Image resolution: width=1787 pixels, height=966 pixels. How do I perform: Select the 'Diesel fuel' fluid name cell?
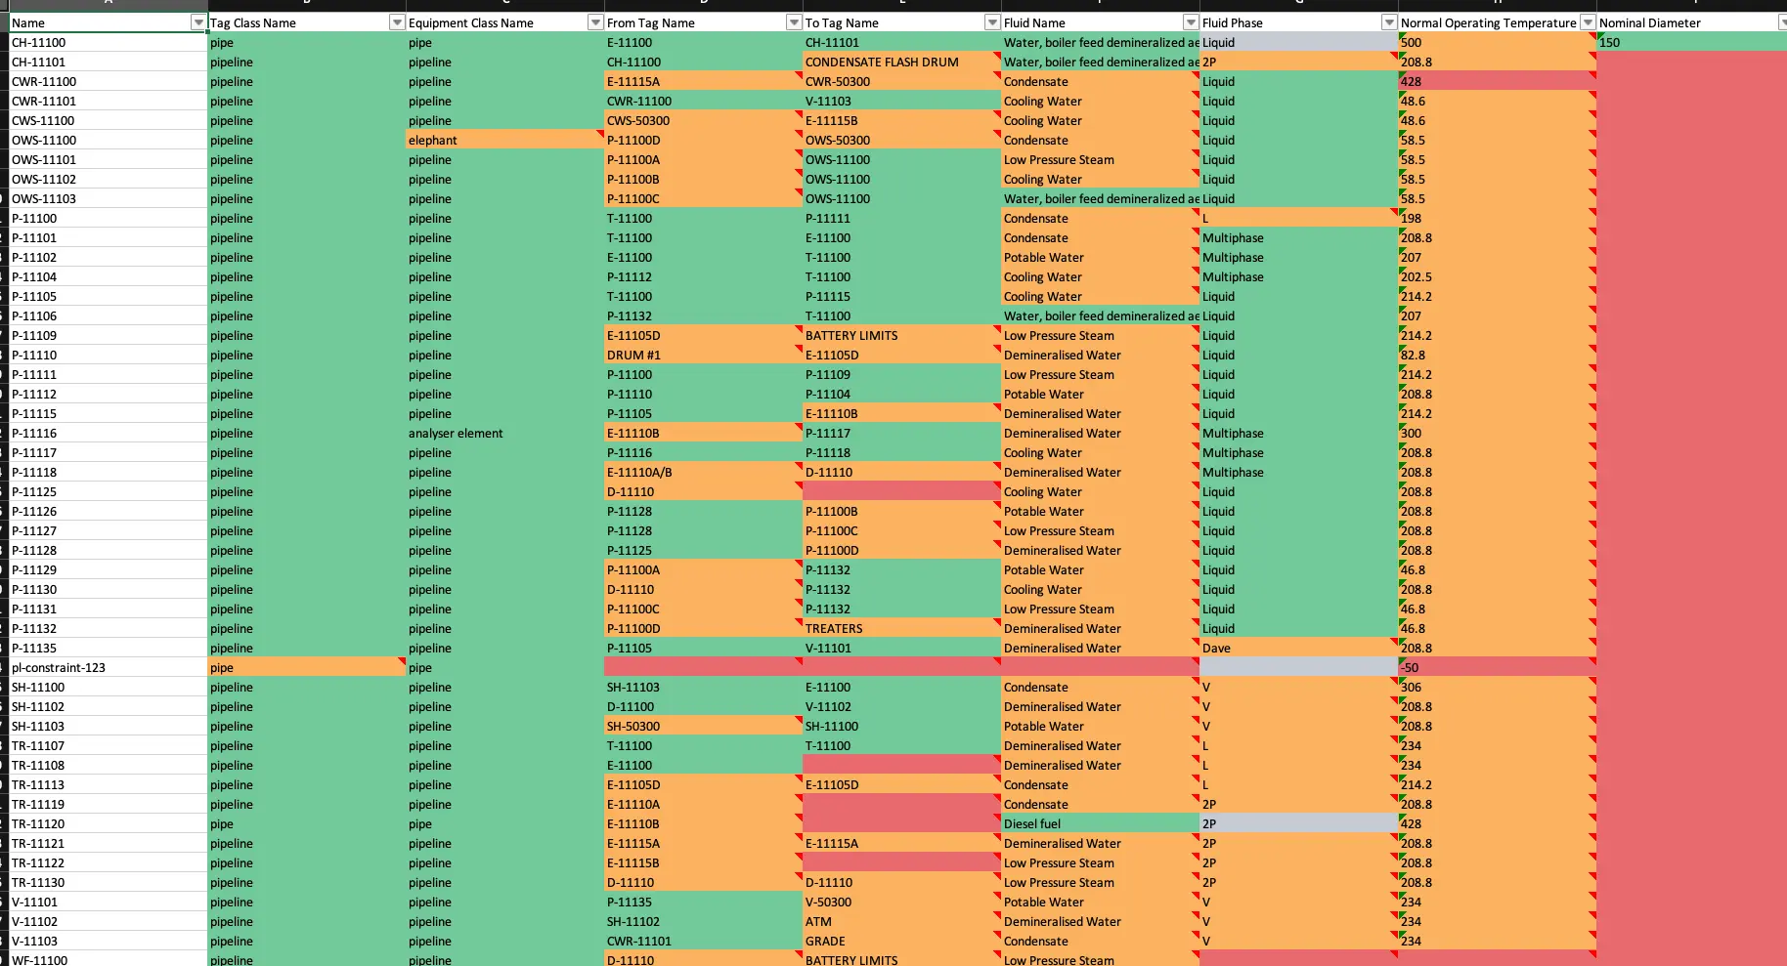click(1099, 824)
